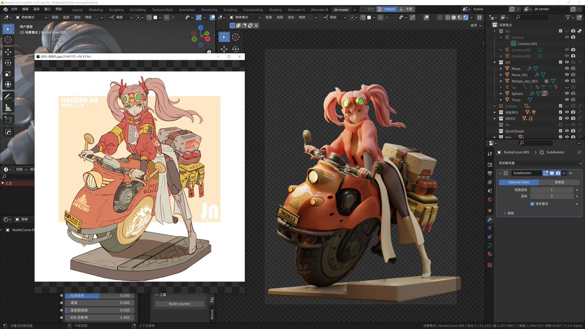Image resolution: width=585 pixels, height=329 pixels.
Task: Uncheck the 优化显示 checkbox
Action: tap(532, 204)
